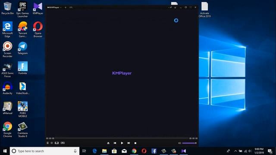The image size is (276, 155).
Task: Select the Fortnite desktop icon
Action: (x=23, y=68)
